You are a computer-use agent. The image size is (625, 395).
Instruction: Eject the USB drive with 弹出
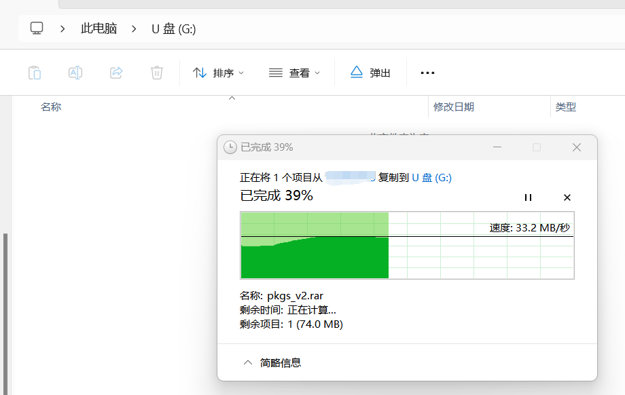pyautogui.click(x=370, y=73)
